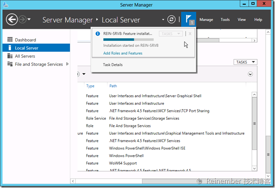Click the Dashboard icon in the sidebar
The height and width of the screenshot is (188, 275).
[x=10, y=40]
